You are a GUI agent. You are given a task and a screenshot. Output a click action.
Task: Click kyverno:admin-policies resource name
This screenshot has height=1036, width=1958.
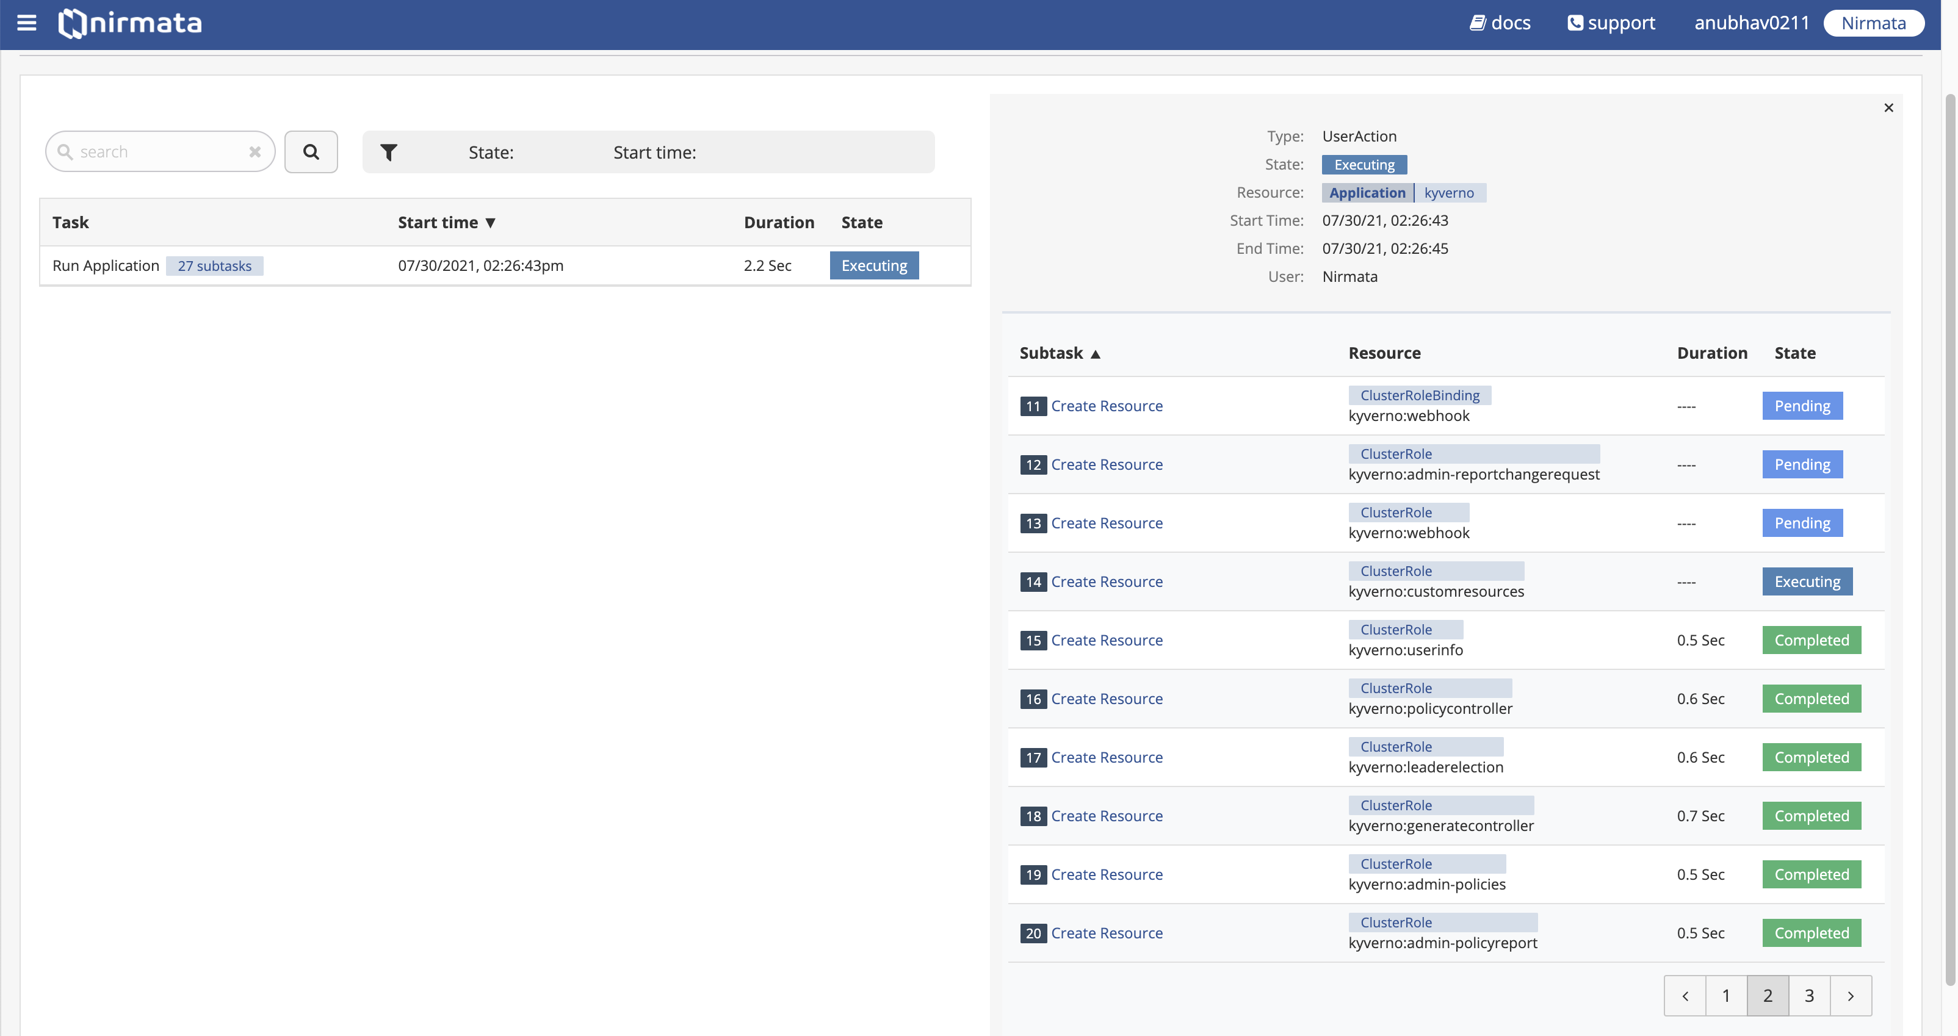(1427, 885)
